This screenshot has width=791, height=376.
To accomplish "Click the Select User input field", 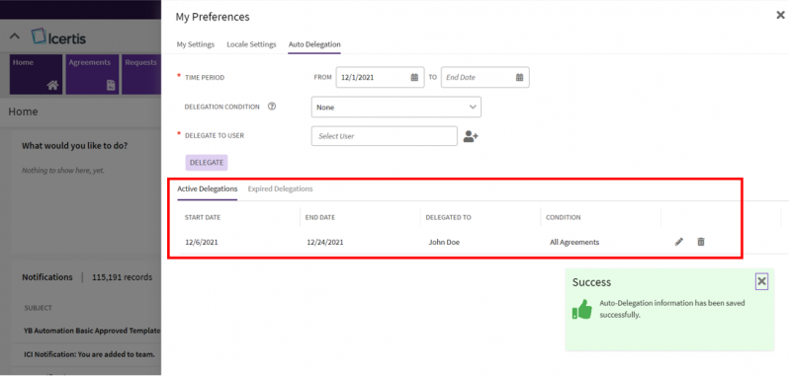I will tap(385, 136).
